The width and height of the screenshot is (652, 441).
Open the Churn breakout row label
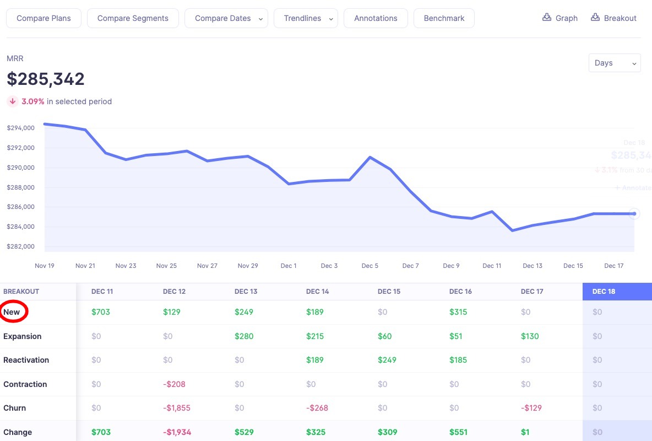[15, 408]
